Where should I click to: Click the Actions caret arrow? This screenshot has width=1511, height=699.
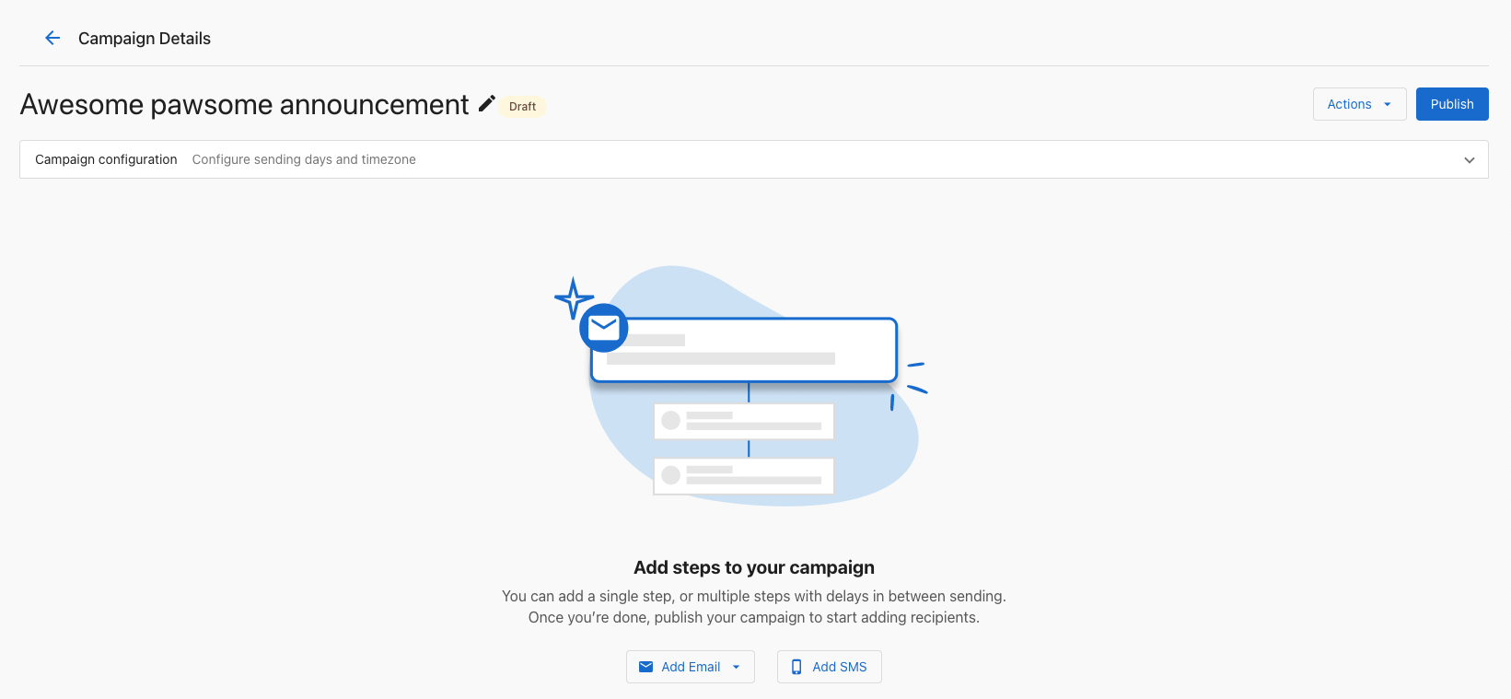[x=1386, y=104]
